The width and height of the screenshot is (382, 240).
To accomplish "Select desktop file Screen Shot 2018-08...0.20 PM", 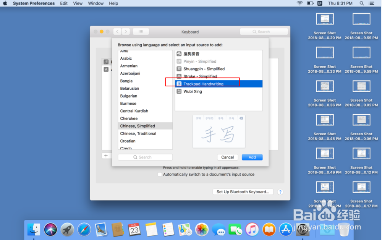I will pos(324,26).
